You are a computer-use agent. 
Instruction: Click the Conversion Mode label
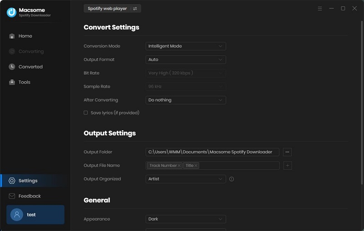pos(102,46)
